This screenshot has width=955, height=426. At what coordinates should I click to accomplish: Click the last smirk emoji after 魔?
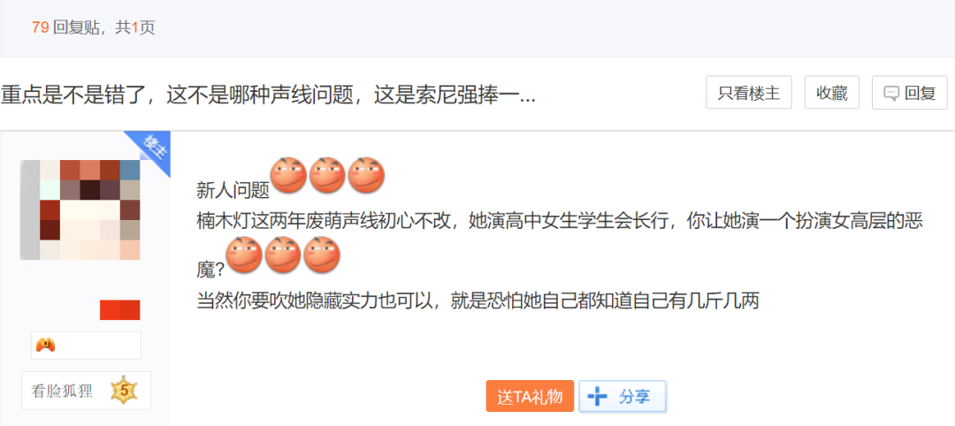tap(322, 255)
